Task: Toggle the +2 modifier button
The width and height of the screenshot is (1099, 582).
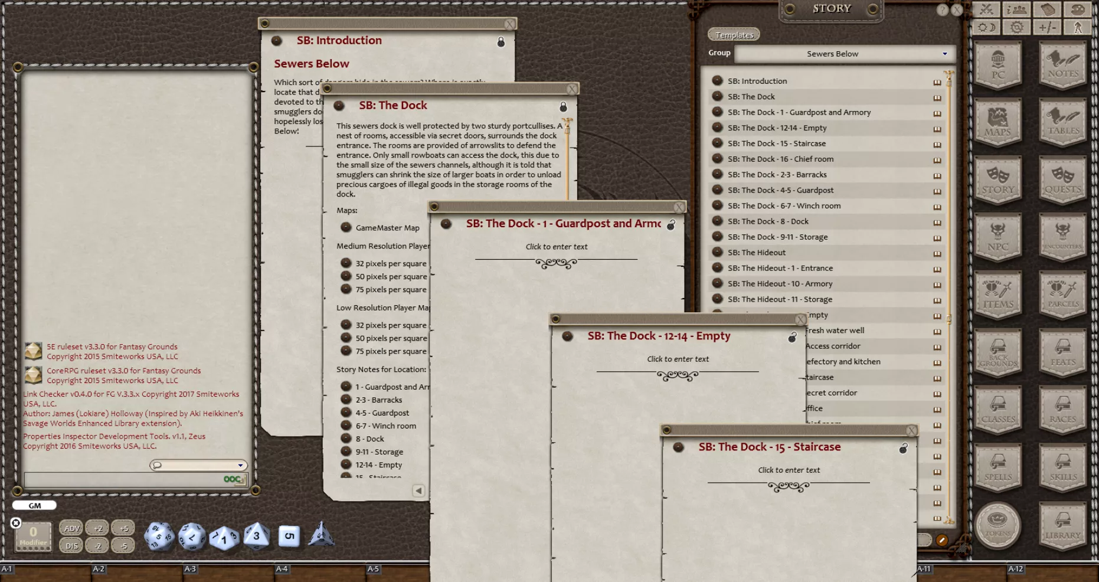Action: tap(98, 528)
